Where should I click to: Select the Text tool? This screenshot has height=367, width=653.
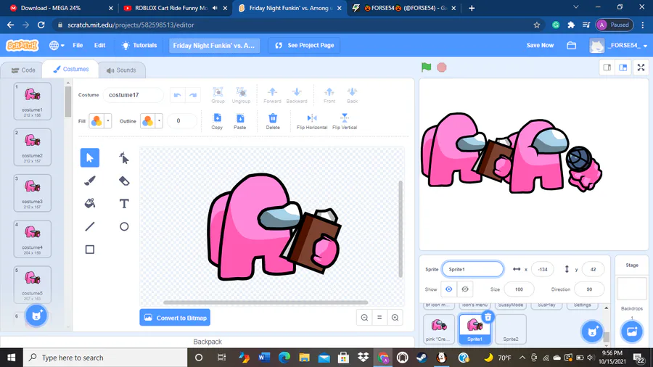pos(123,204)
